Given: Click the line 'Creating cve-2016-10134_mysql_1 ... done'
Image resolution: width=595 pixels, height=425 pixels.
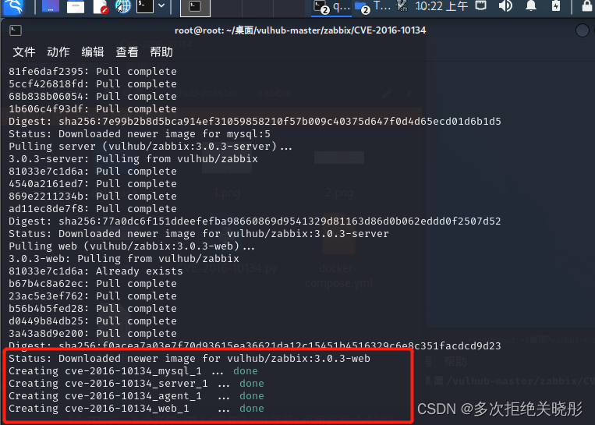Looking at the screenshot, I should click(x=133, y=370).
